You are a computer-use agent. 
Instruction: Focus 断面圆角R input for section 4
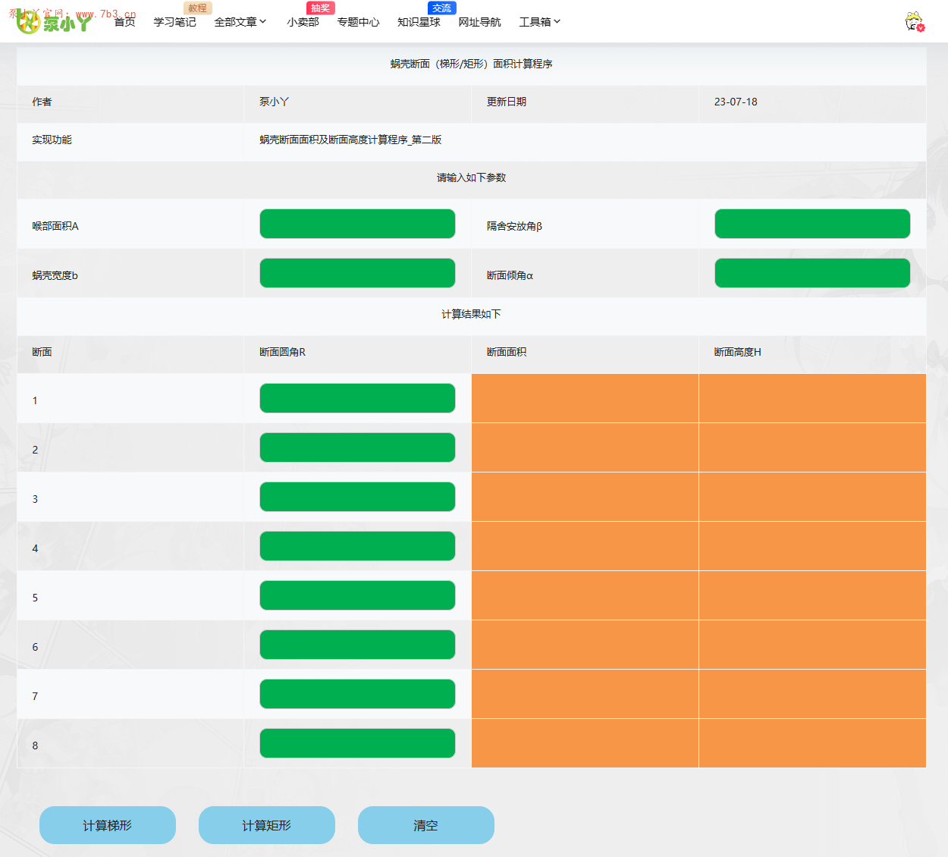(357, 546)
